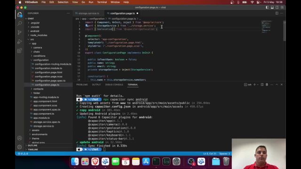Open the Accounts icon in activity bar

(x=20, y=138)
